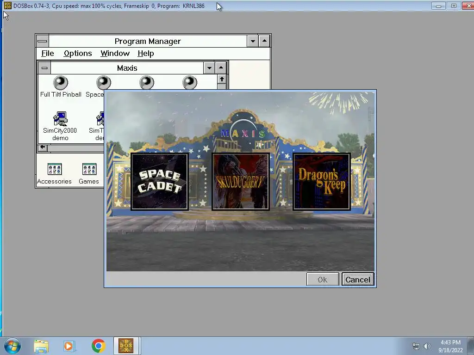Open Google Chrome from the taskbar
This screenshot has height=355, width=474.
(99, 346)
